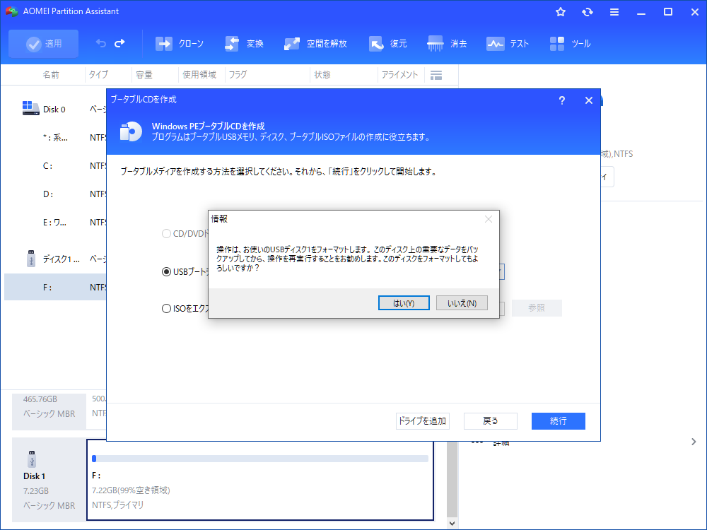
Task: Open the クローン (Clone) tool
Action: (x=180, y=44)
